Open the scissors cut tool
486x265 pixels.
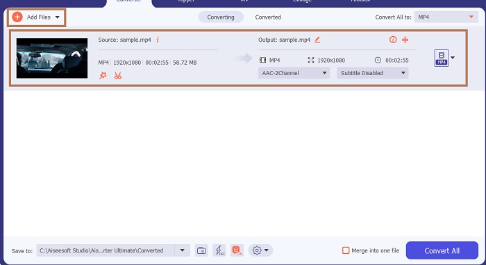pos(118,76)
